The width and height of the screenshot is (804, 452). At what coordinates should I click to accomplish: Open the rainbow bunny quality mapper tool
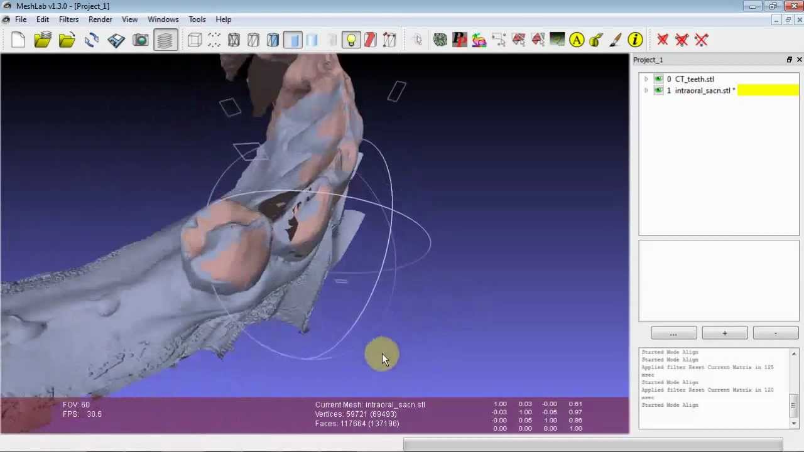click(x=479, y=40)
